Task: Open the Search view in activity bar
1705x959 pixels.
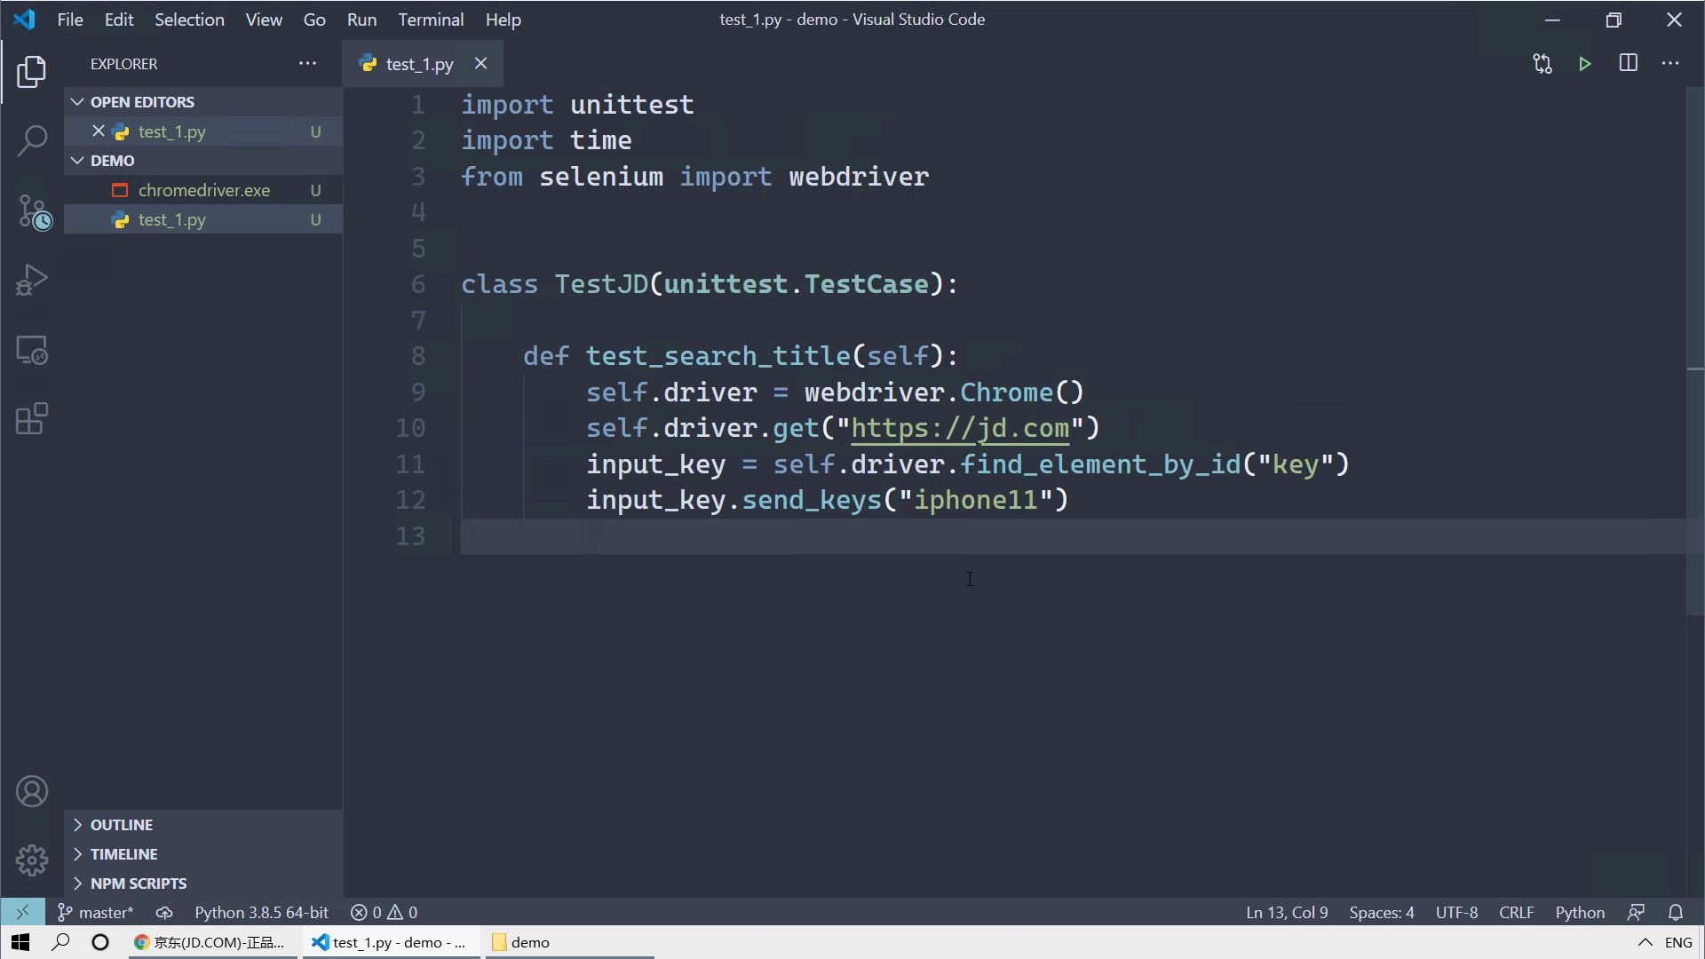Action: [x=32, y=140]
